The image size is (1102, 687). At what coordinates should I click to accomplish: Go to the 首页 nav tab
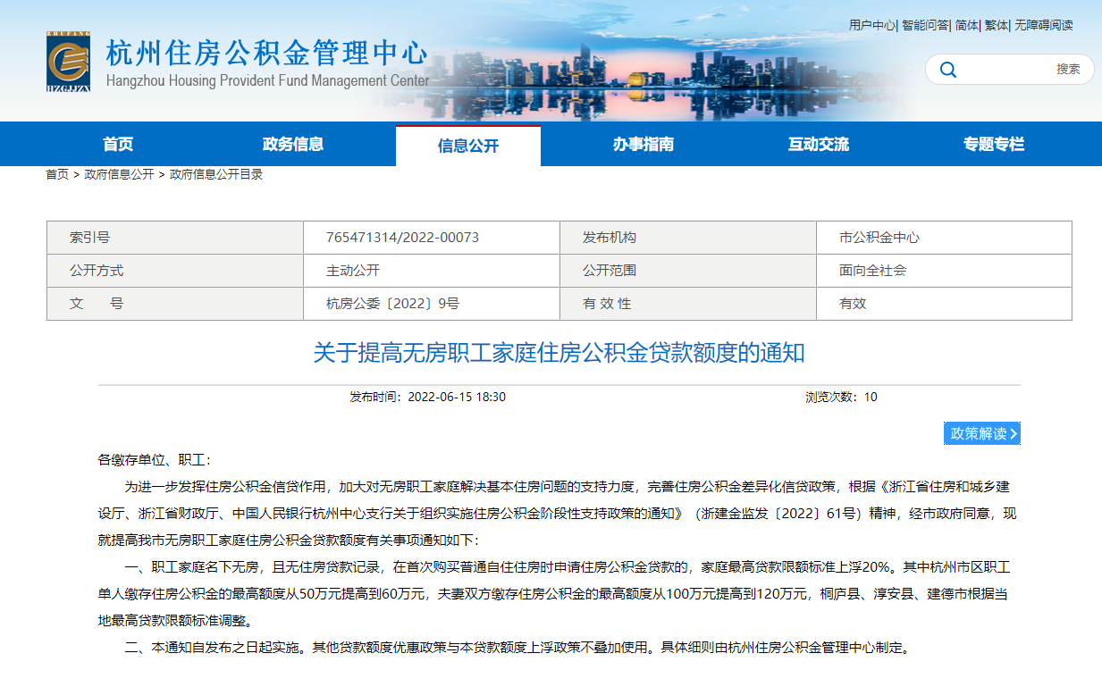click(x=118, y=144)
